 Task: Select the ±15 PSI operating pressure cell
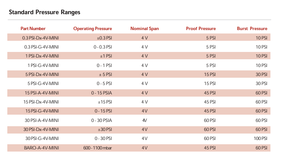[x=105, y=102]
